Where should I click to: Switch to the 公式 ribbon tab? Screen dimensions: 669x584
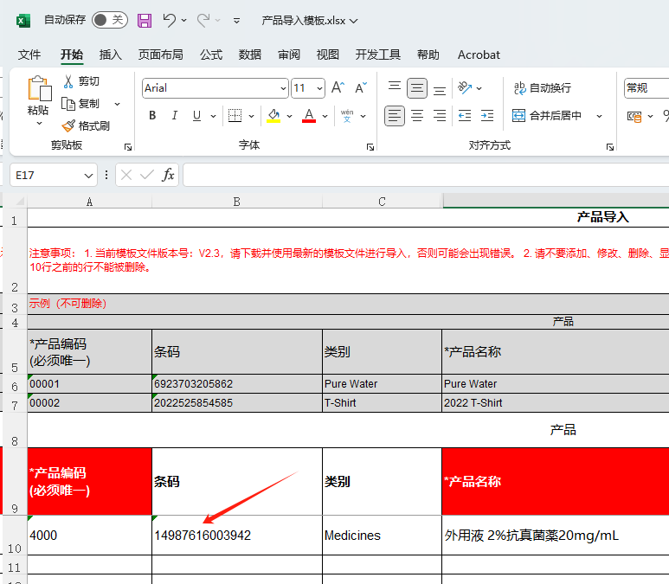pyautogui.click(x=211, y=55)
